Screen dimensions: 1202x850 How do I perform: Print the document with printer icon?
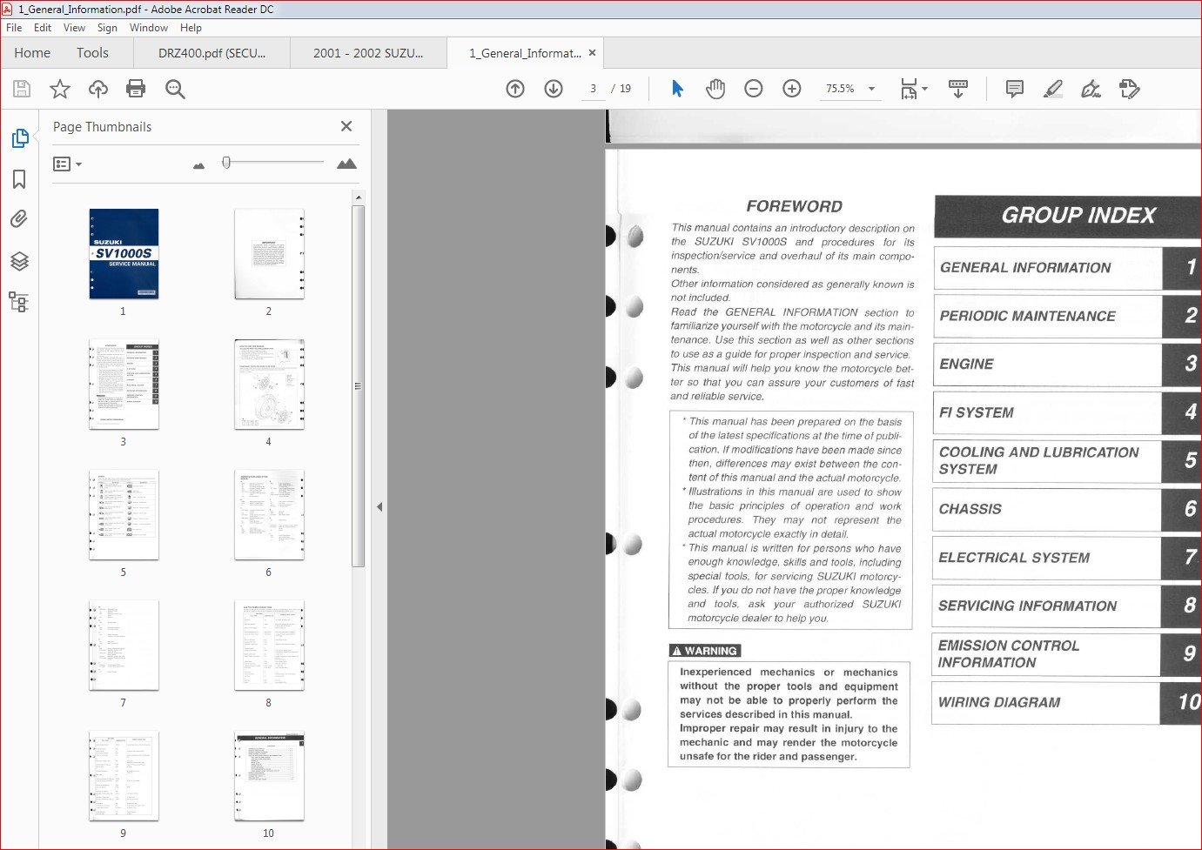(x=136, y=89)
